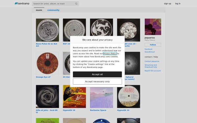Click Hypnotik 14 title link

(123, 110)
